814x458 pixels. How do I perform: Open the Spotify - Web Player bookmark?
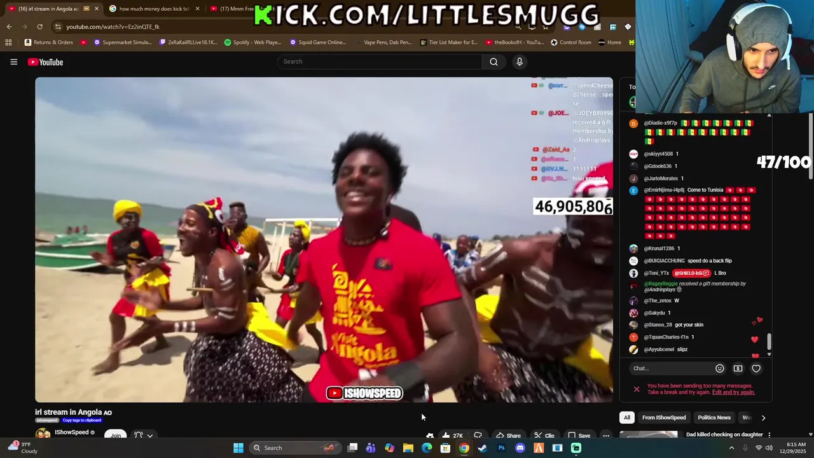tap(252, 43)
